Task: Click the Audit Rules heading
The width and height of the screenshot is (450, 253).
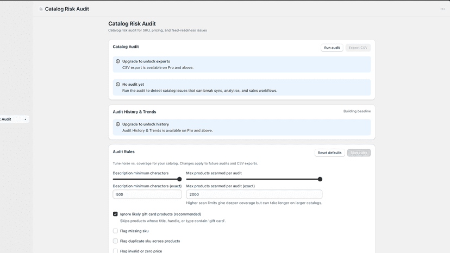Action: point(123,151)
